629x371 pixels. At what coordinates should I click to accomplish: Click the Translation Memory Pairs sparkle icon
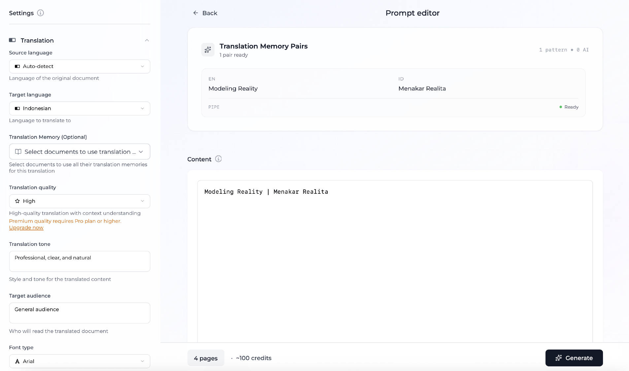pyautogui.click(x=208, y=50)
